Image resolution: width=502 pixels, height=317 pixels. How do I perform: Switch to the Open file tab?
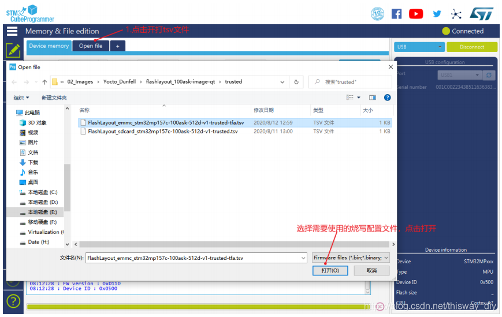point(91,46)
